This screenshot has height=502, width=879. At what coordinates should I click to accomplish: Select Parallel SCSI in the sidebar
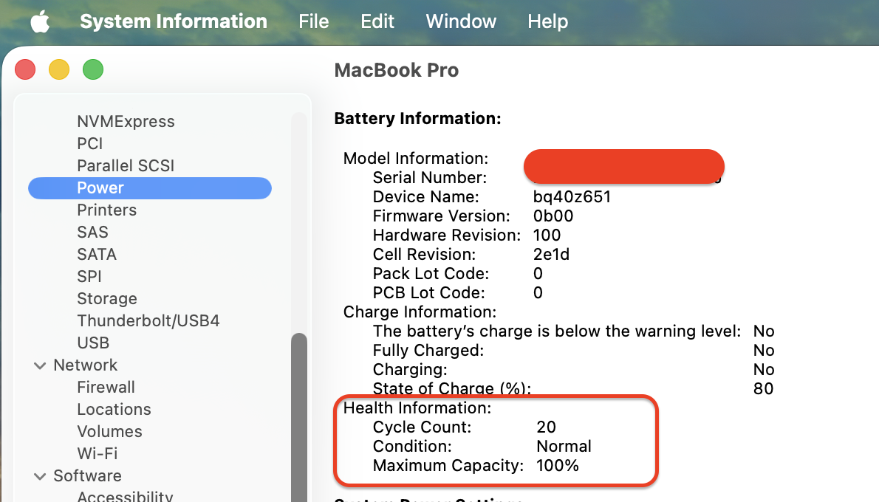126,166
